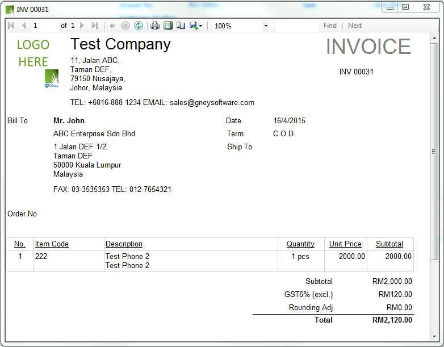Click the scrollbar down arrow
Screen dimensions: 444x347
434,337
